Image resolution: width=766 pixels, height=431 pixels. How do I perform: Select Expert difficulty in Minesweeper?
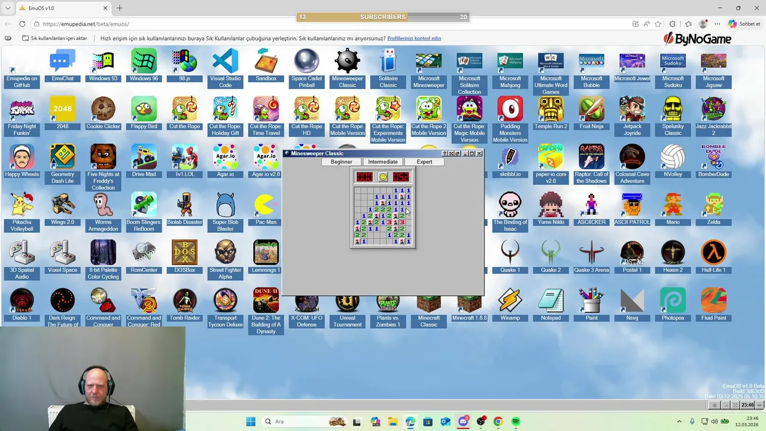(424, 162)
